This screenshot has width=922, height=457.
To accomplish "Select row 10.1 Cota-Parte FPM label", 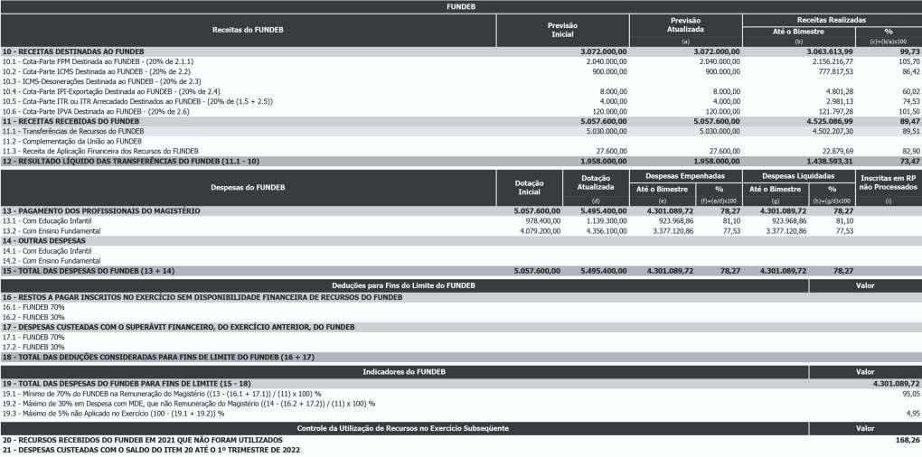I will click(x=98, y=61).
